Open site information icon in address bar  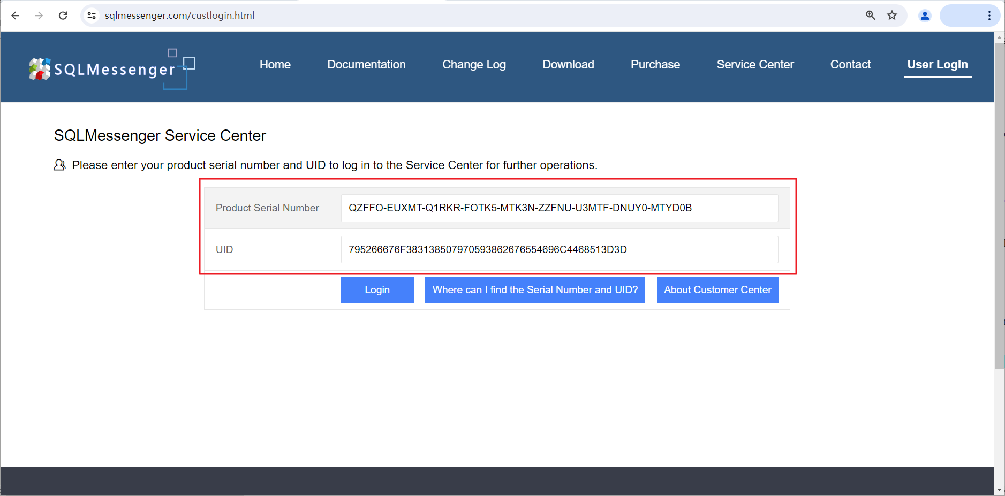pos(92,16)
